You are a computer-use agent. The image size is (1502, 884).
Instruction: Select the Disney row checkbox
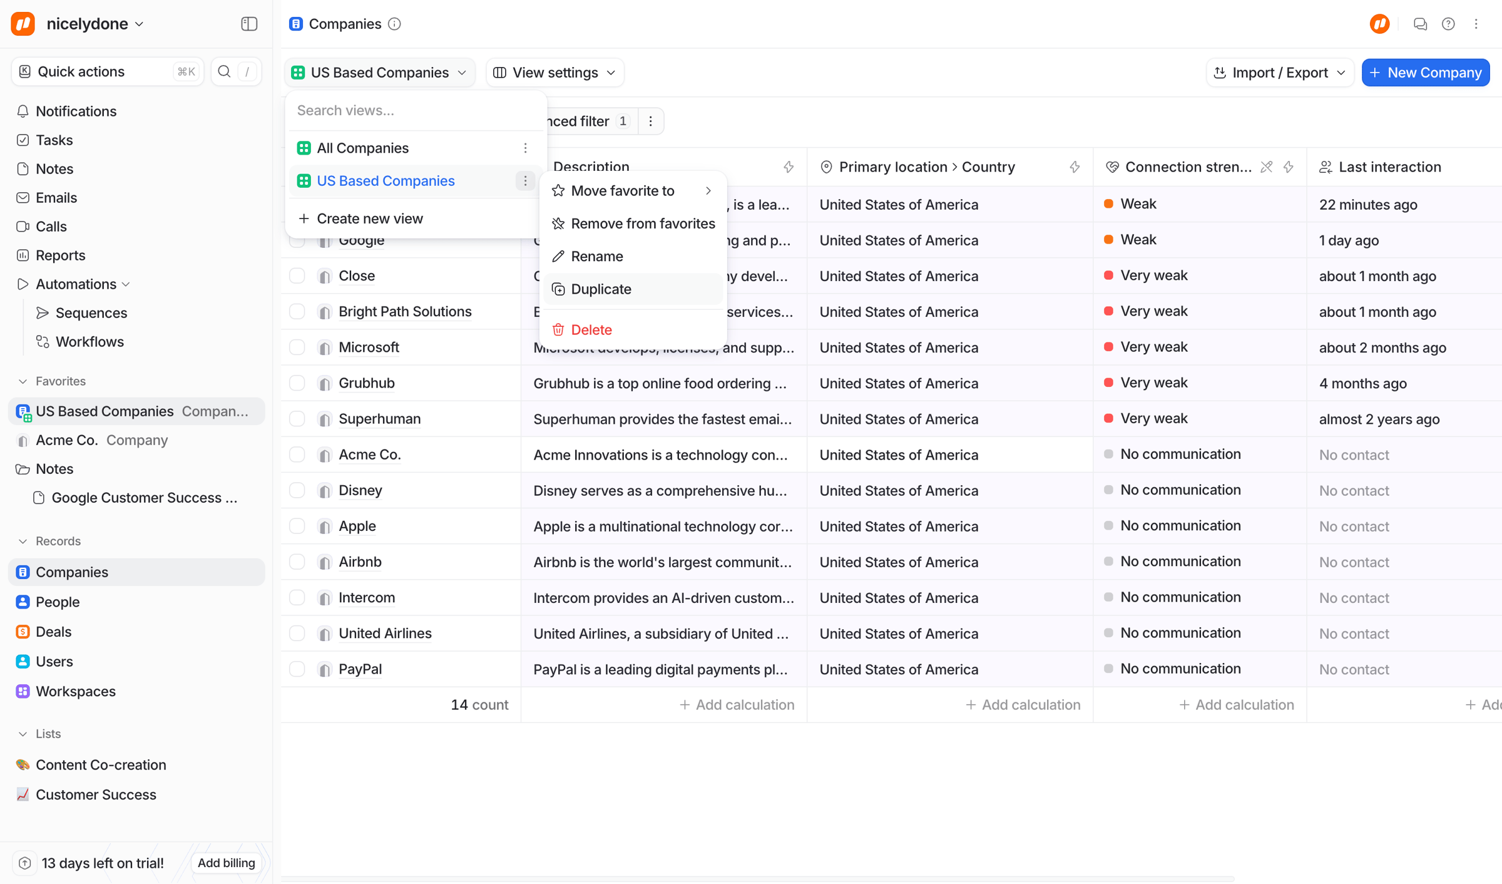point(297,490)
